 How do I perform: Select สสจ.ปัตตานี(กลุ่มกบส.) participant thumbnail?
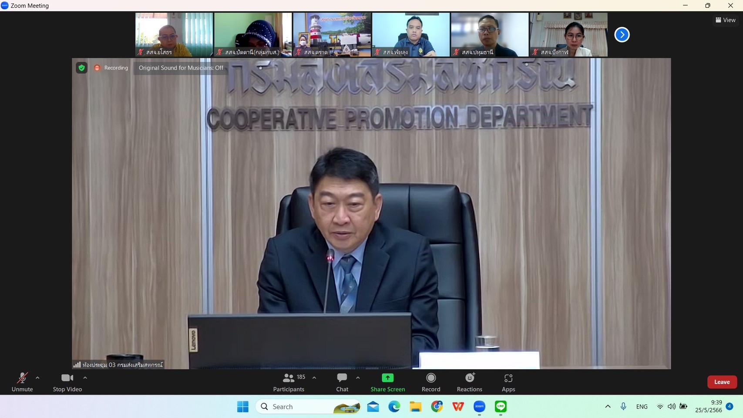[x=253, y=34]
